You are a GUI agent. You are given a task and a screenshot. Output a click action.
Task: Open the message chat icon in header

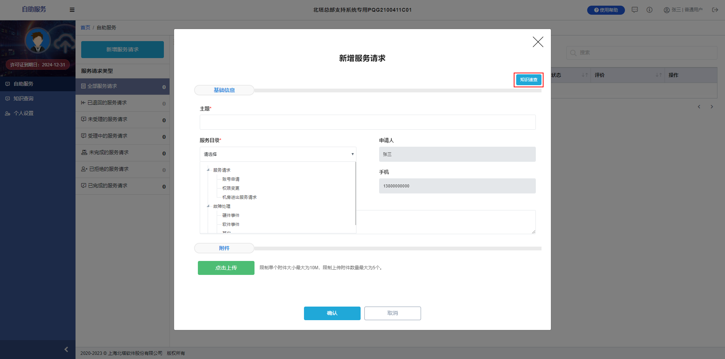point(635,10)
